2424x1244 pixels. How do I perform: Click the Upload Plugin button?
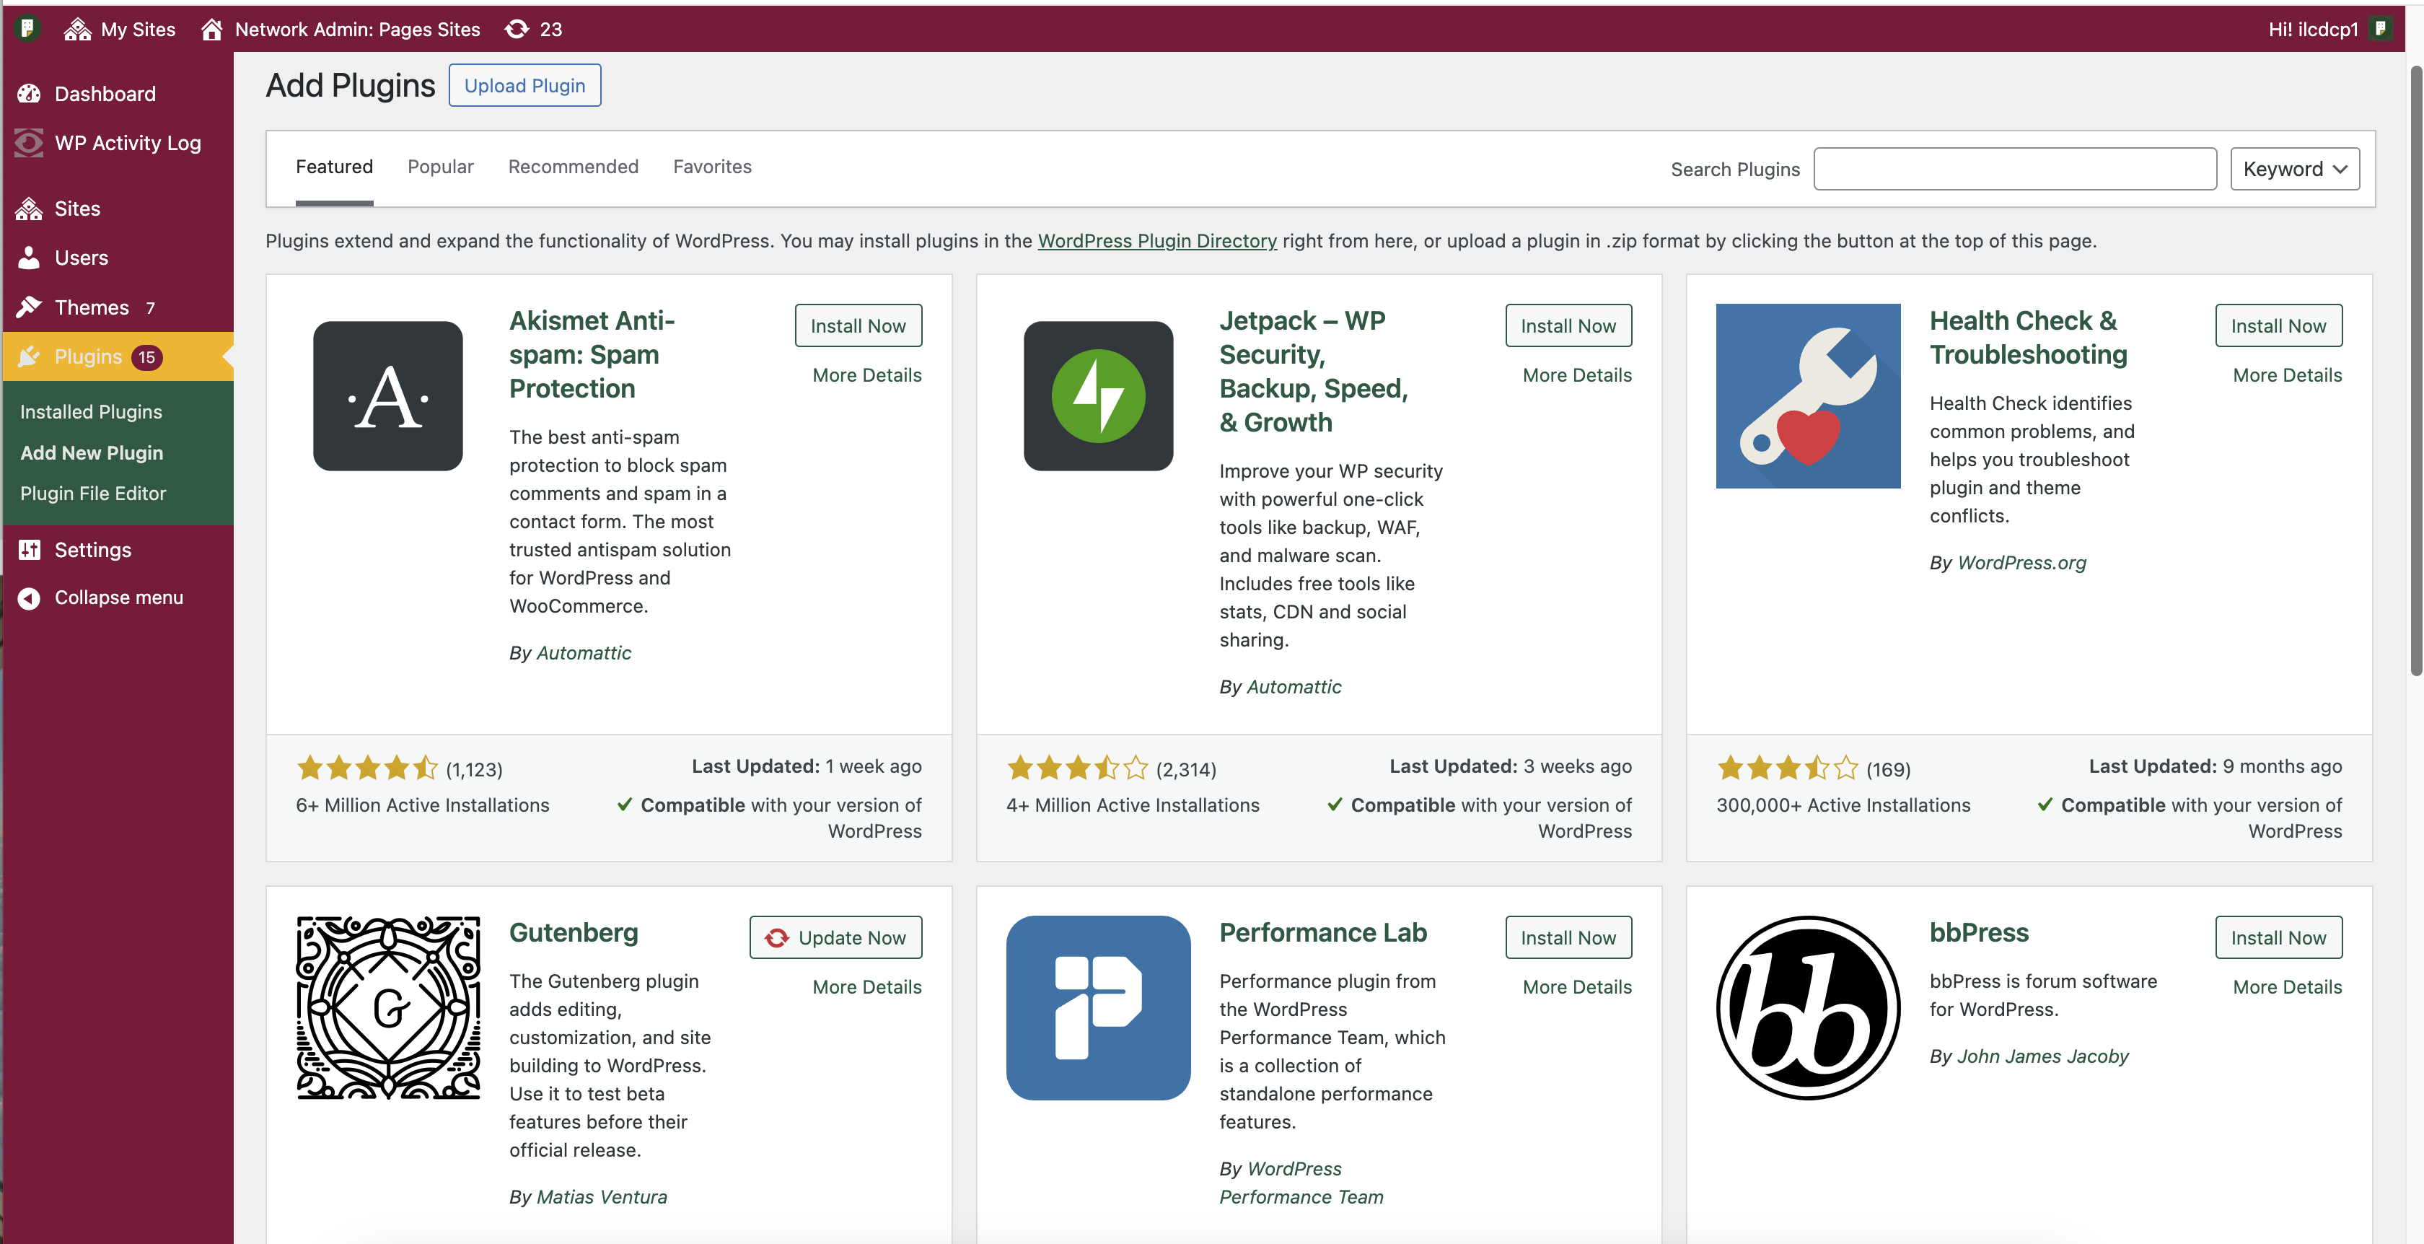pos(524,86)
